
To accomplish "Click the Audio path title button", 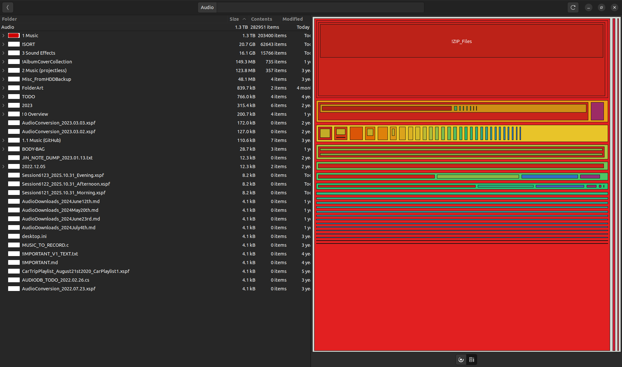I will point(207,7).
